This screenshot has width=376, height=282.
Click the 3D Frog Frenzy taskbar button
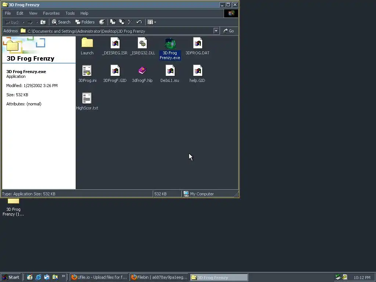[219, 277]
